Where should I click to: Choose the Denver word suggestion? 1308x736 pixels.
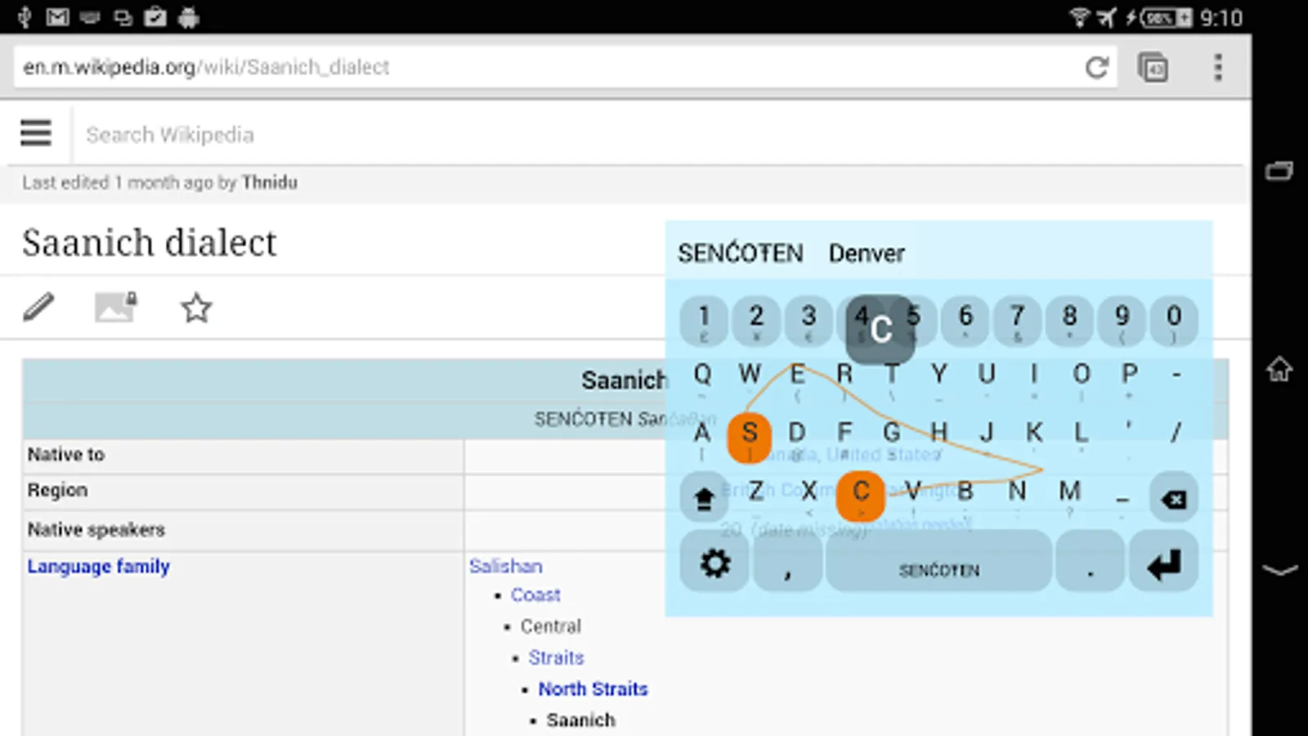pos(867,254)
